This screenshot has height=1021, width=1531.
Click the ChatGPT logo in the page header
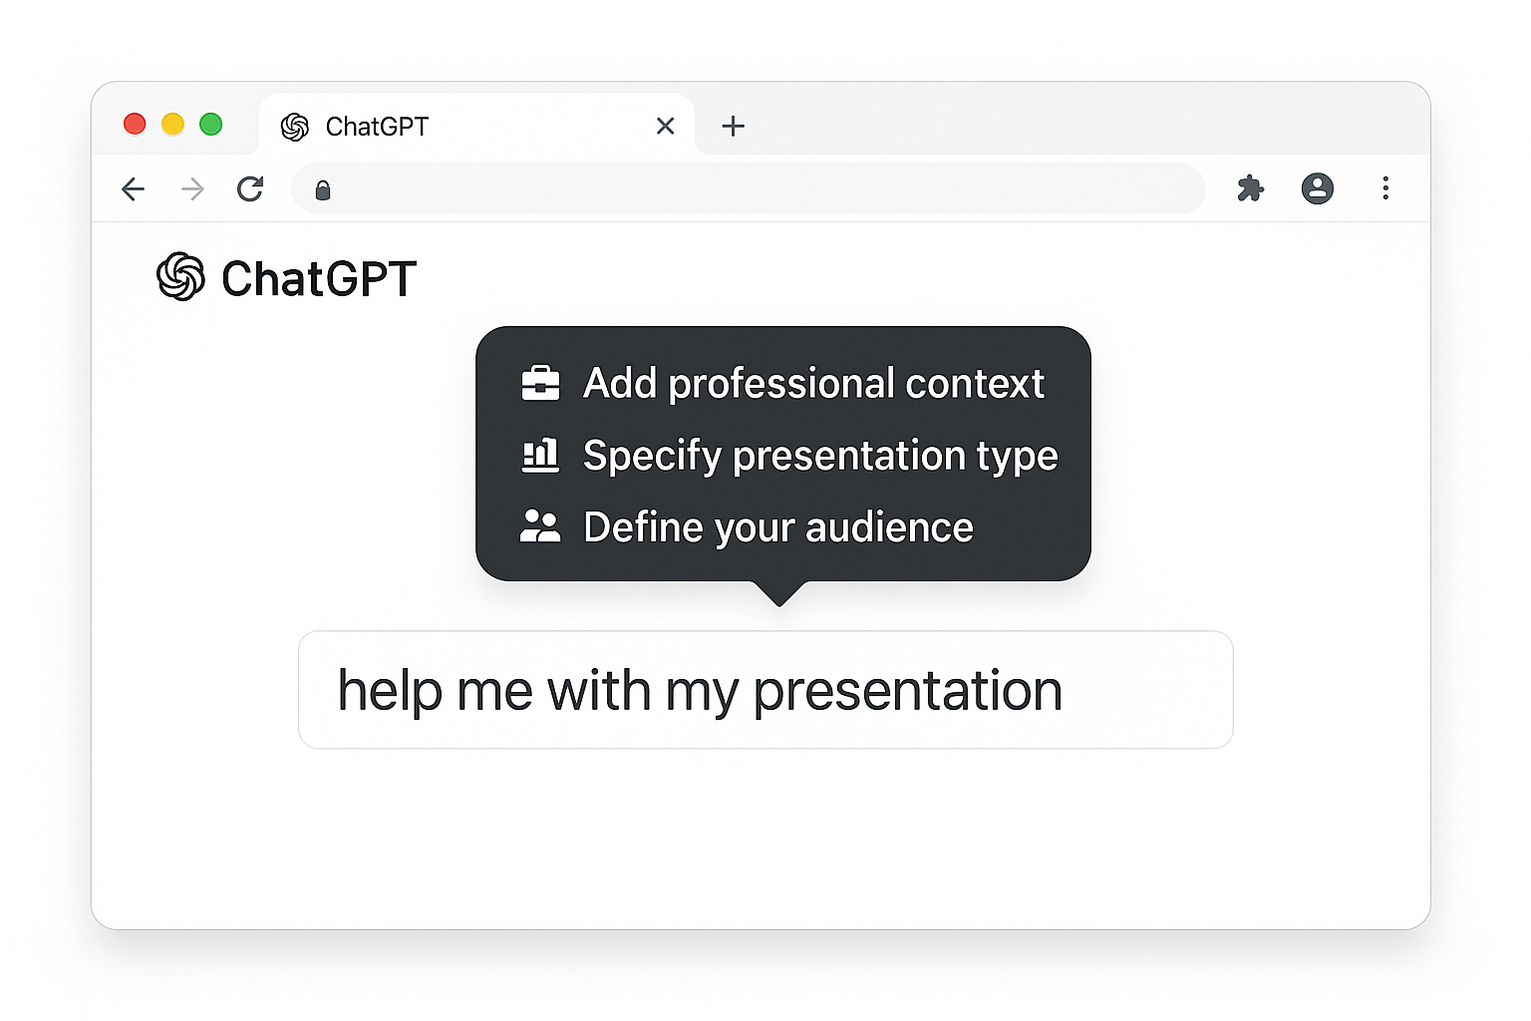click(180, 277)
